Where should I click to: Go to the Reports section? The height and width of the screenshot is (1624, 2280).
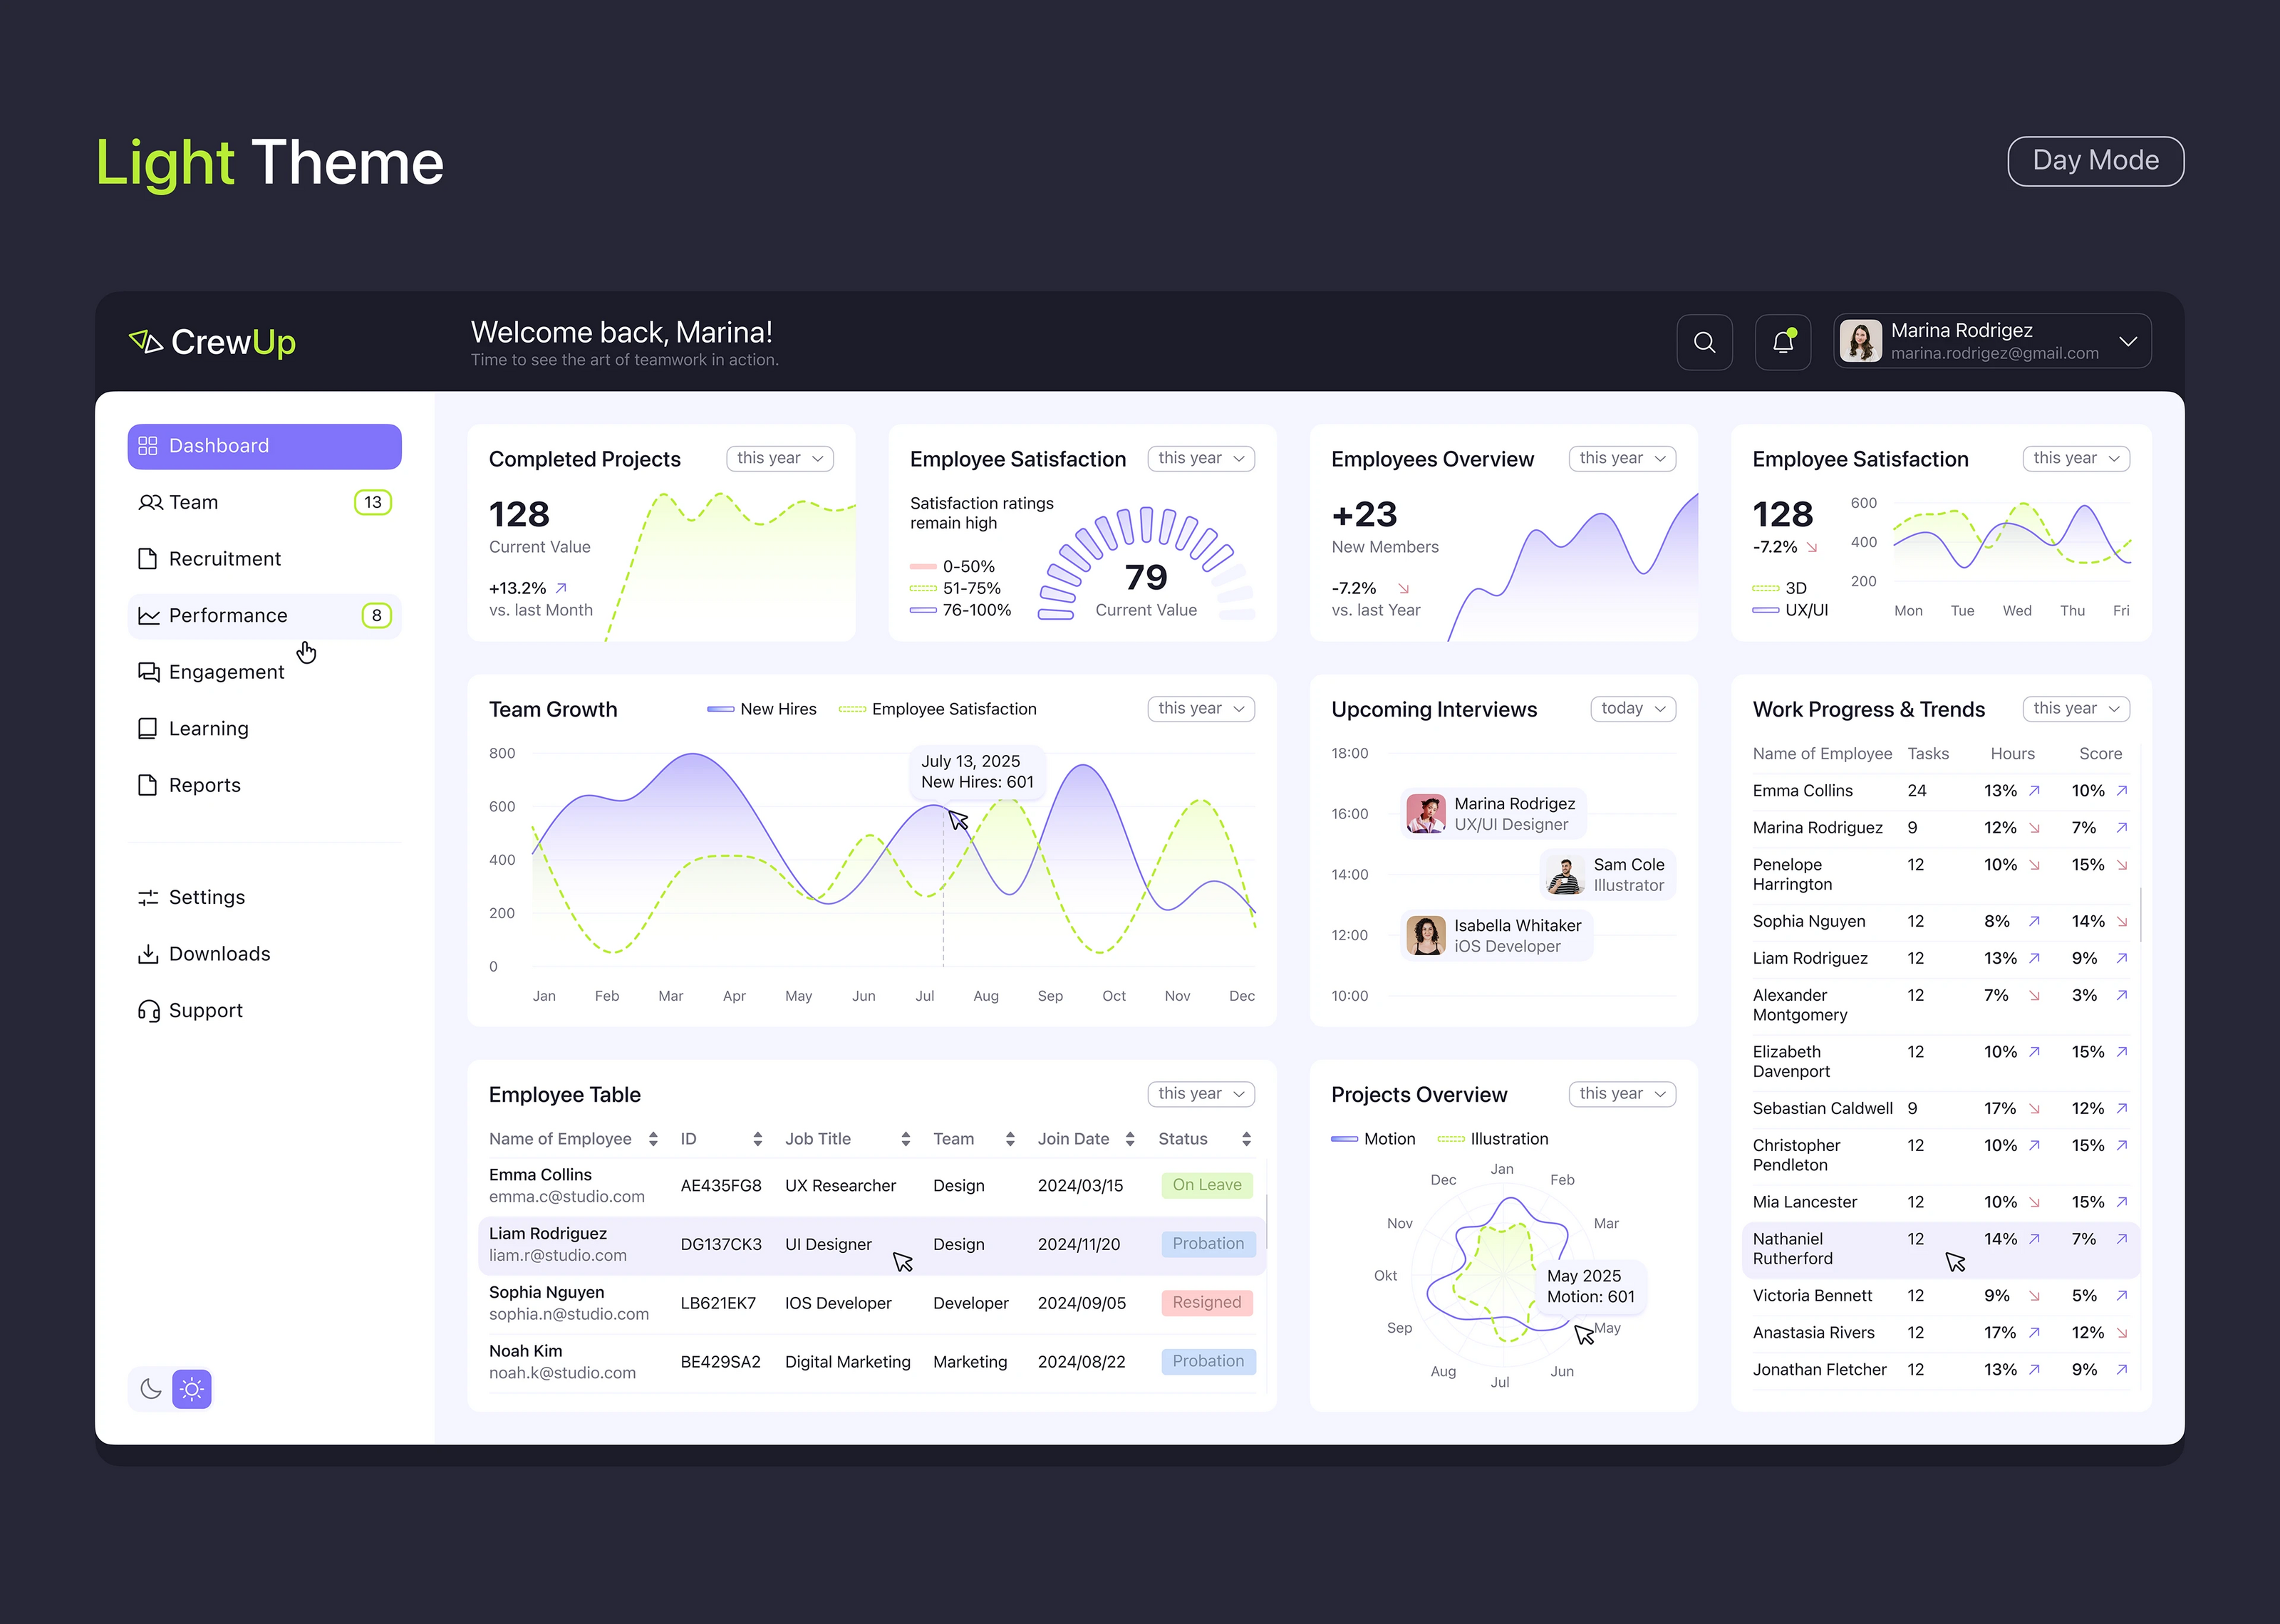(147, 785)
